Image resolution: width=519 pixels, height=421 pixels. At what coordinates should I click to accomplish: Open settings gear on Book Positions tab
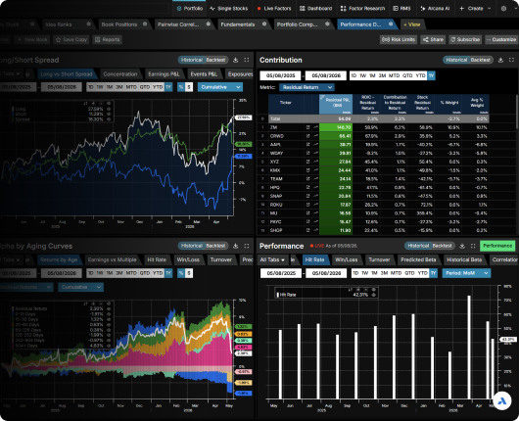(145, 24)
